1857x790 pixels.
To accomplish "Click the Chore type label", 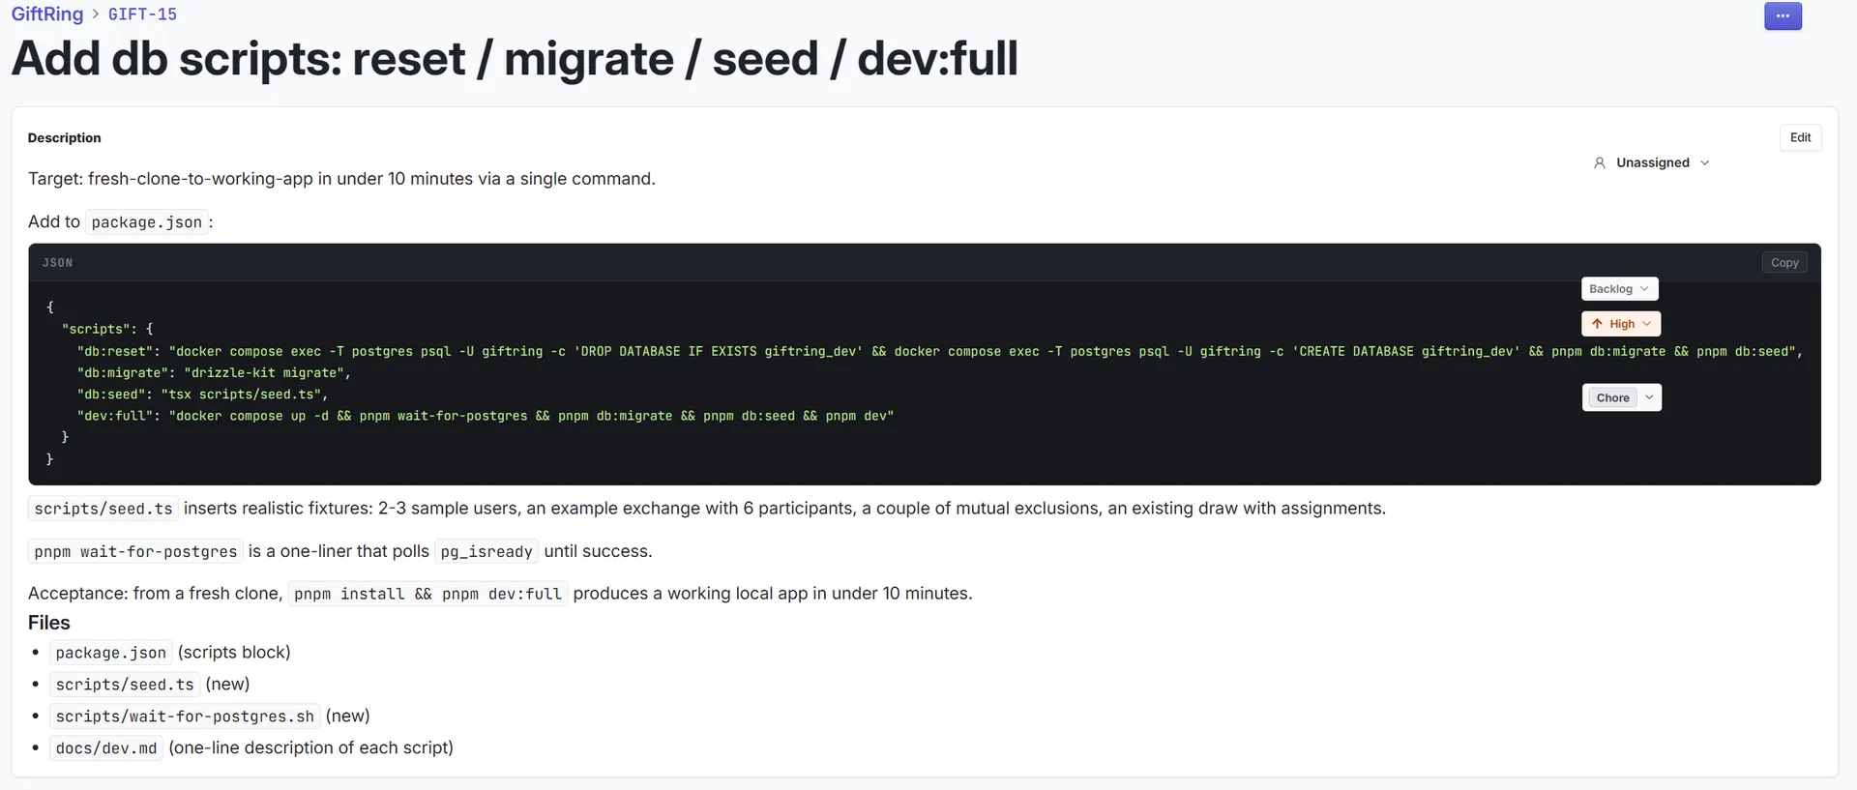I will click(1612, 397).
